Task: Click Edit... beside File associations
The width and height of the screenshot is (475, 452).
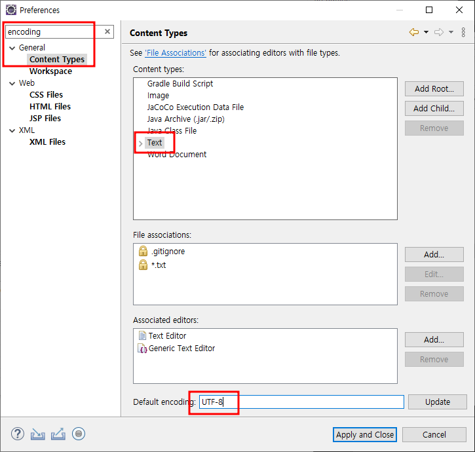Action: tap(434, 274)
